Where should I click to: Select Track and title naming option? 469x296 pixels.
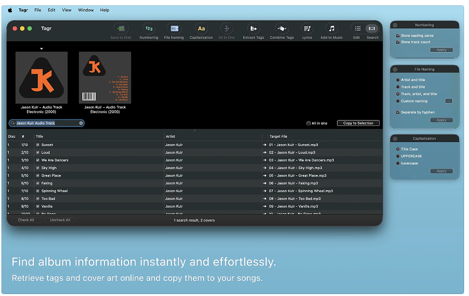tap(398, 87)
